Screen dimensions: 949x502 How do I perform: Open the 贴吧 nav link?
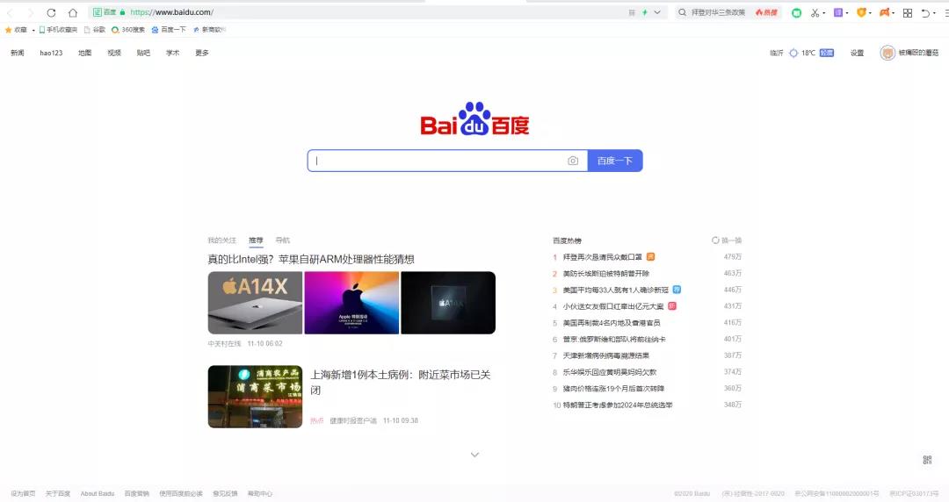point(143,54)
